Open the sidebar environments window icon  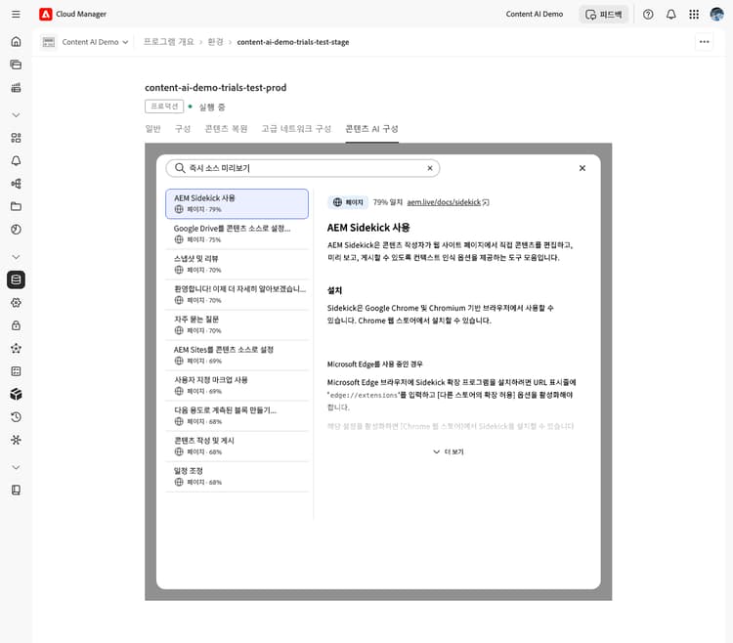pos(16,64)
